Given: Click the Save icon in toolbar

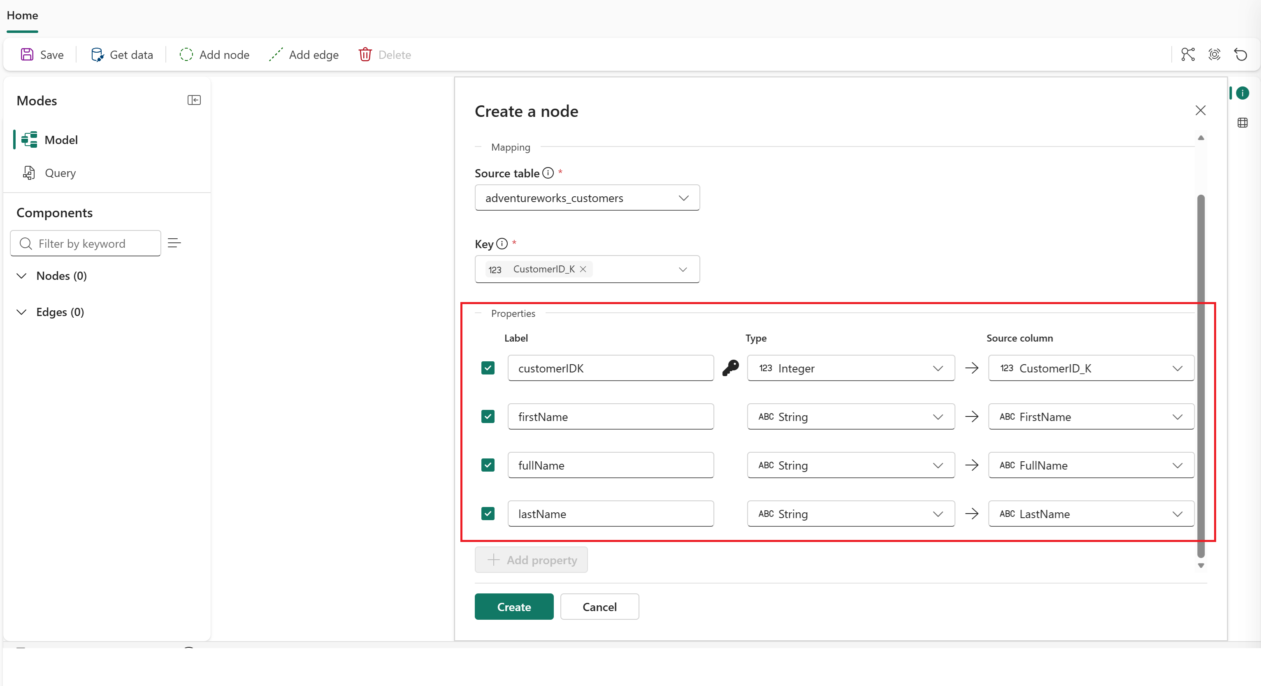Looking at the screenshot, I should click(27, 54).
